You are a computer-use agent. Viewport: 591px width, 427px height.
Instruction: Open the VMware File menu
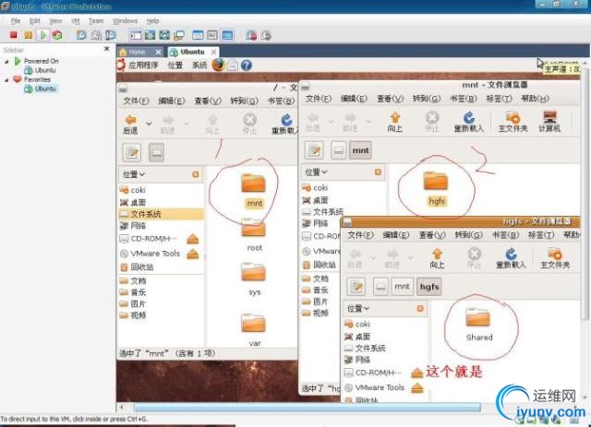pos(16,20)
